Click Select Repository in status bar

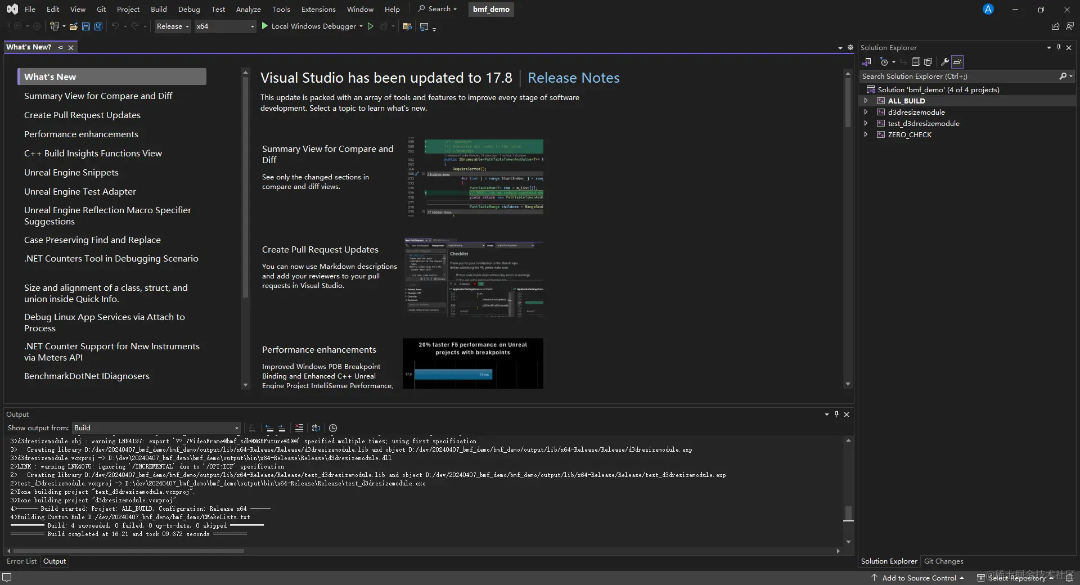tap(1015, 578)
